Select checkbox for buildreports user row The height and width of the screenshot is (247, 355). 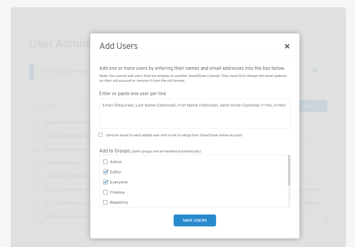click(x=35, y=136)
